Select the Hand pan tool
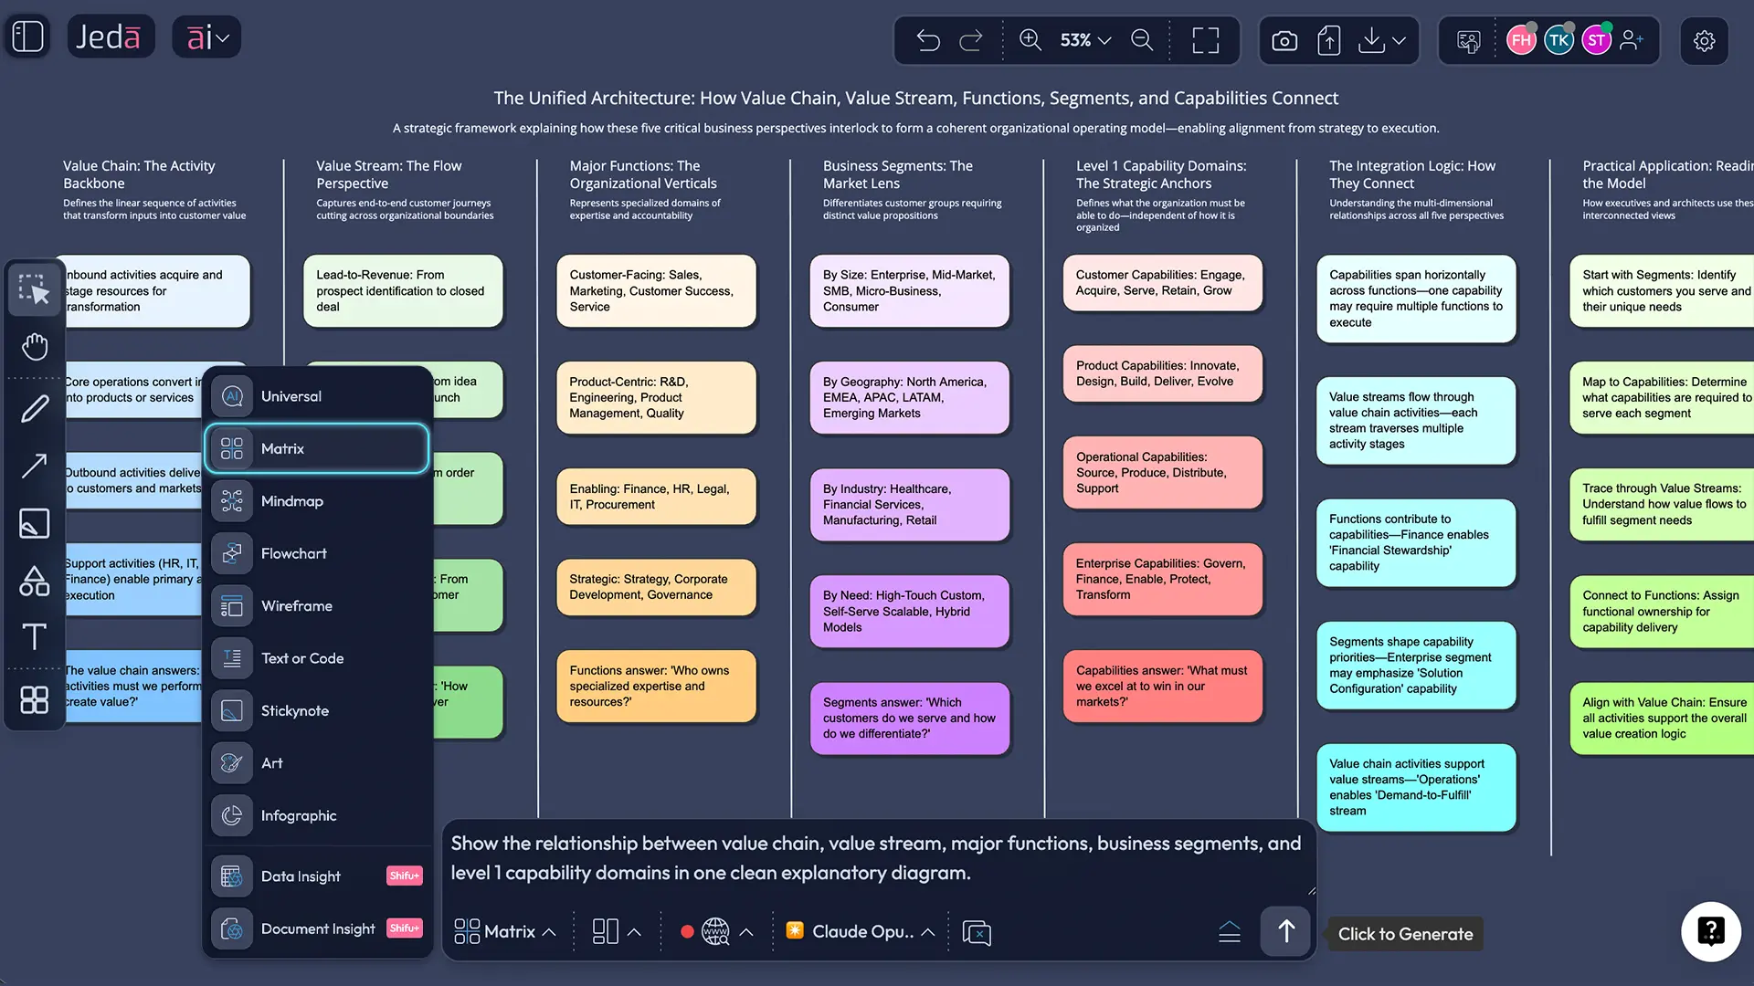The width and height of the screenshot is (1754, 986). tap(34, 346)
